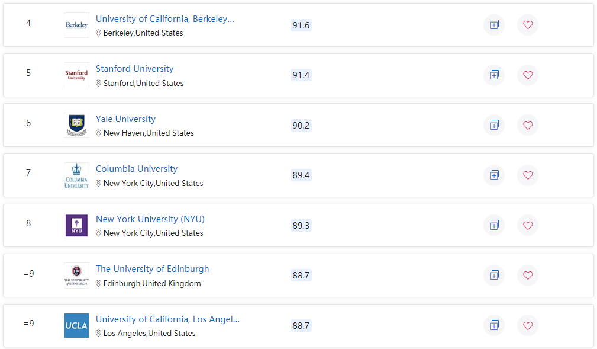Add UCLA to compare list
The height and width of the screenshot is (349, 597).
pyautogui.click(x=494, y=325)
